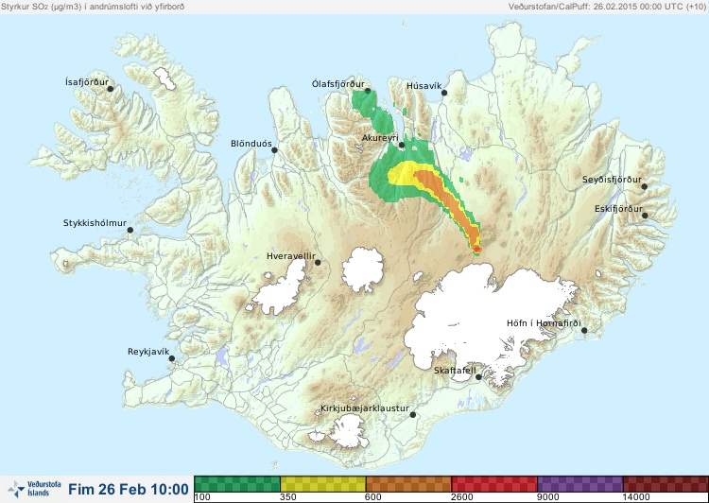Click the Seyðisfjörður marker dot
Image resolution: width=709 pixels, height=503 pixels.
(645, 186)
